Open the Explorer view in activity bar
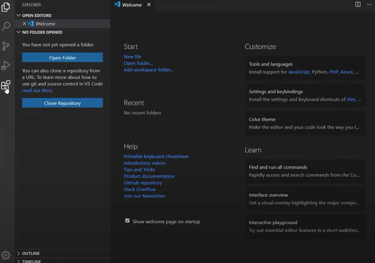Viewport: 375px width, 263px height. (6, 7)
